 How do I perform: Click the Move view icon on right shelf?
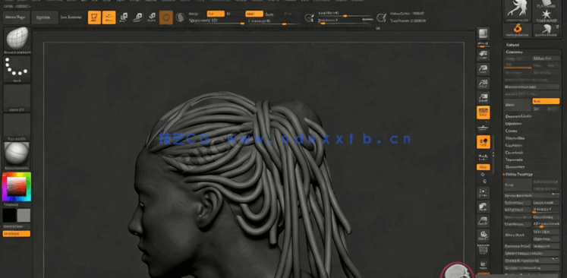[483, 207]
